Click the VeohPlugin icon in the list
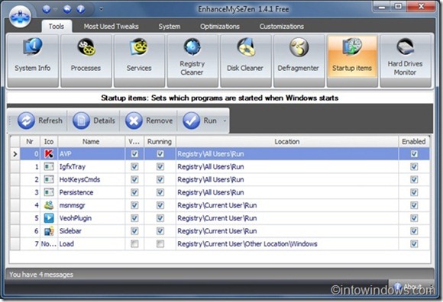443x302 pixels. (49, 218)
